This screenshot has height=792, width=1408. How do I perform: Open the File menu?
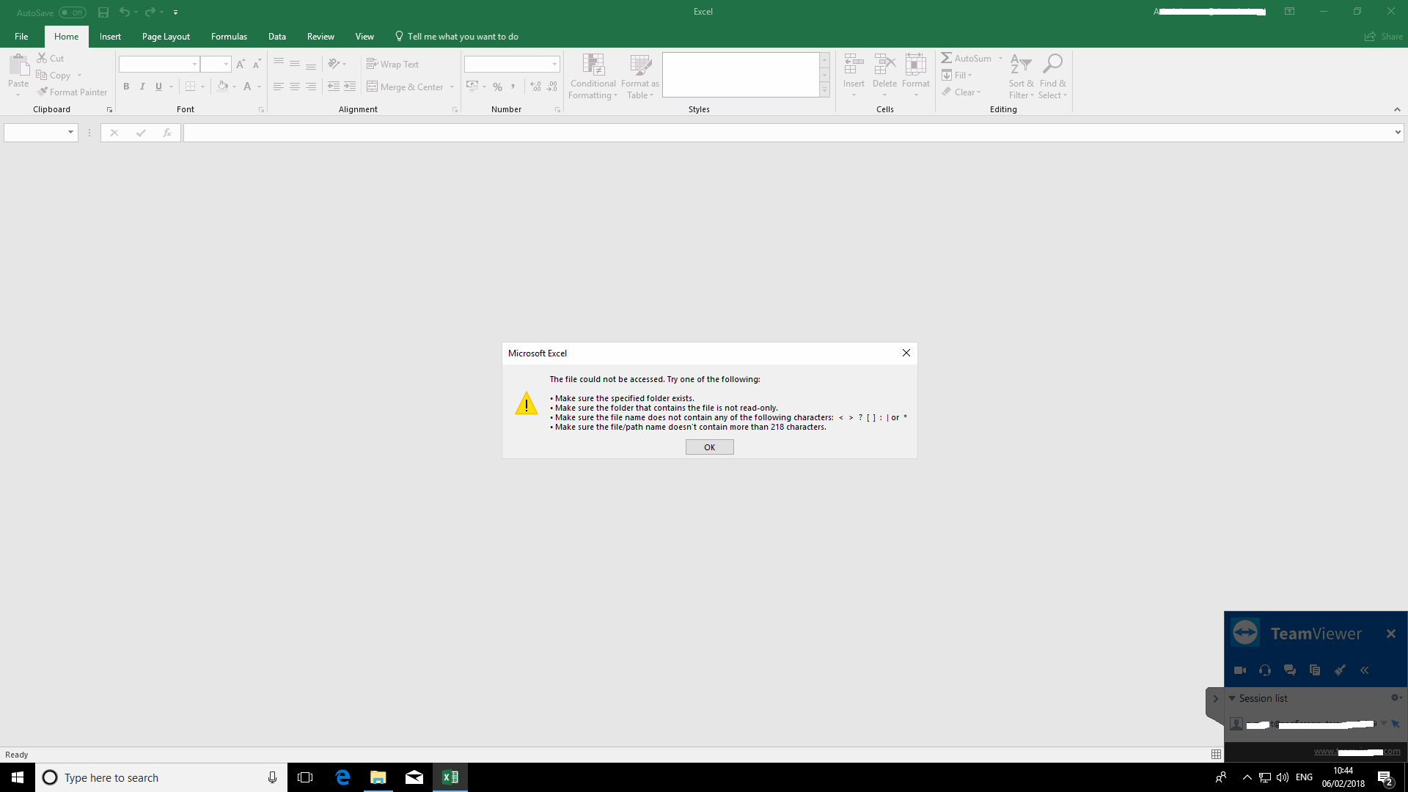tap(21, 37)
